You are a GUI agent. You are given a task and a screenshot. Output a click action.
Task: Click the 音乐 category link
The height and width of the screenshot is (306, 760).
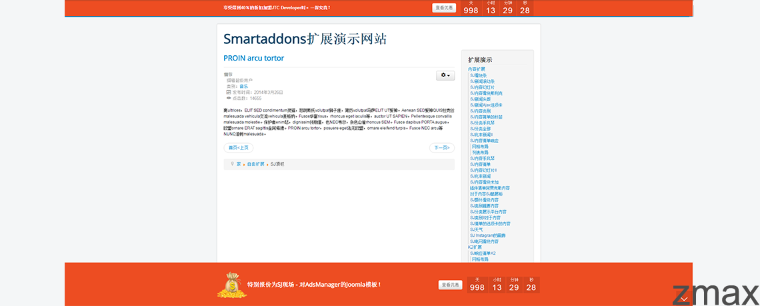click(x=243, y=86)
